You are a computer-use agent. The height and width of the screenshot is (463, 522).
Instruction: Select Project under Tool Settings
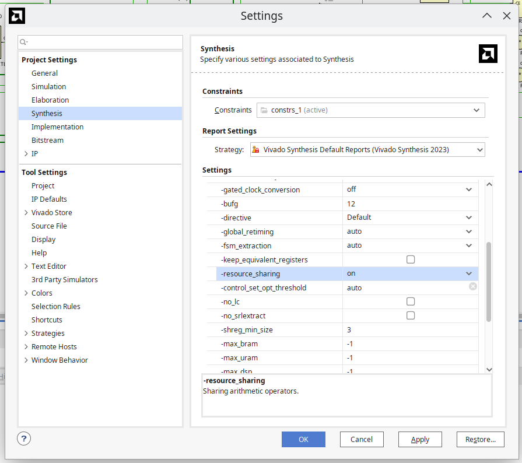(x=43, y=186)
